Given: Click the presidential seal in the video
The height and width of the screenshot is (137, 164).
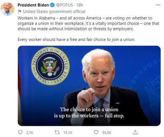Looking at the screenshot, I should (x=50, y=66).
